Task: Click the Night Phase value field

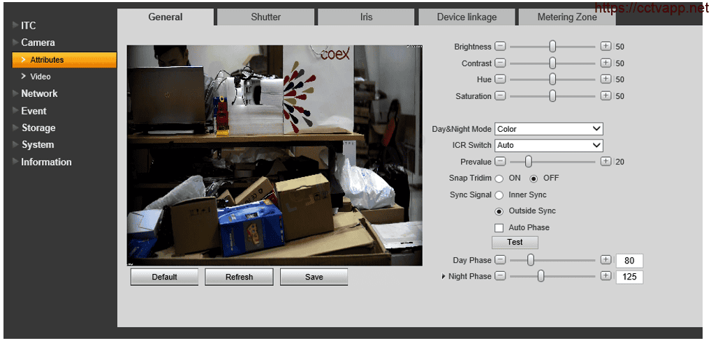Action: (629, 277)
